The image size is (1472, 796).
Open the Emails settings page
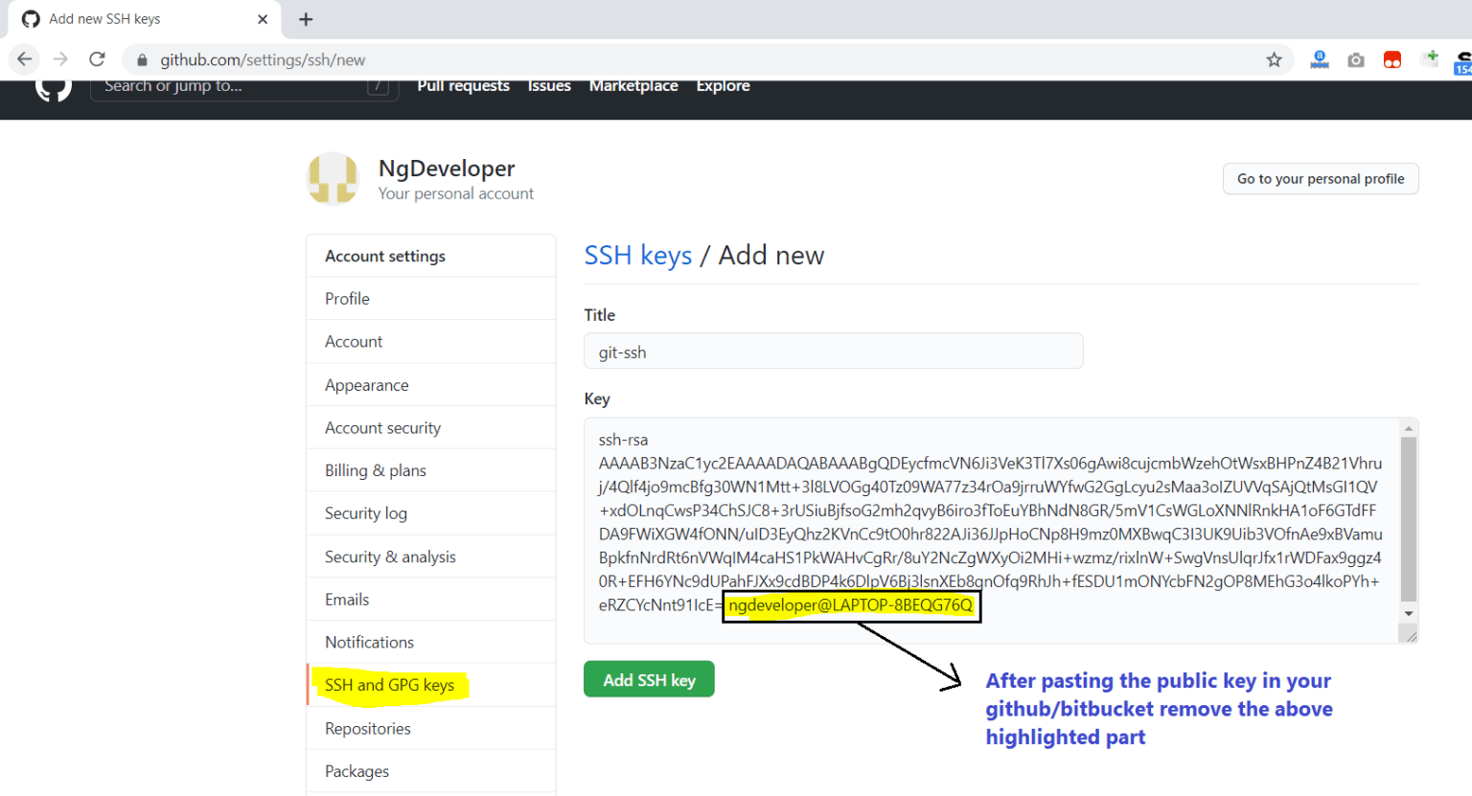[430, 600]
